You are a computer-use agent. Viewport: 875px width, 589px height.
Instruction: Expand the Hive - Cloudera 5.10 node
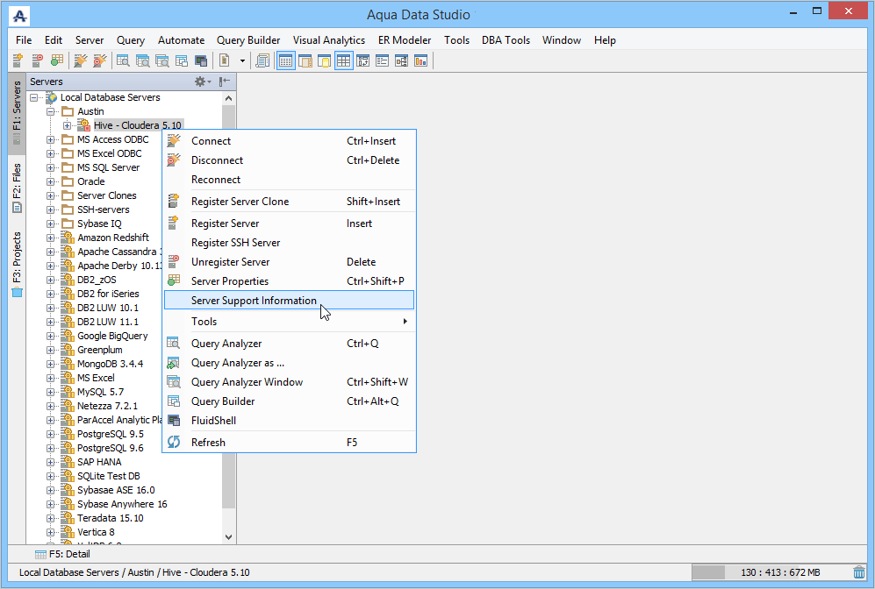click(68, 125)
